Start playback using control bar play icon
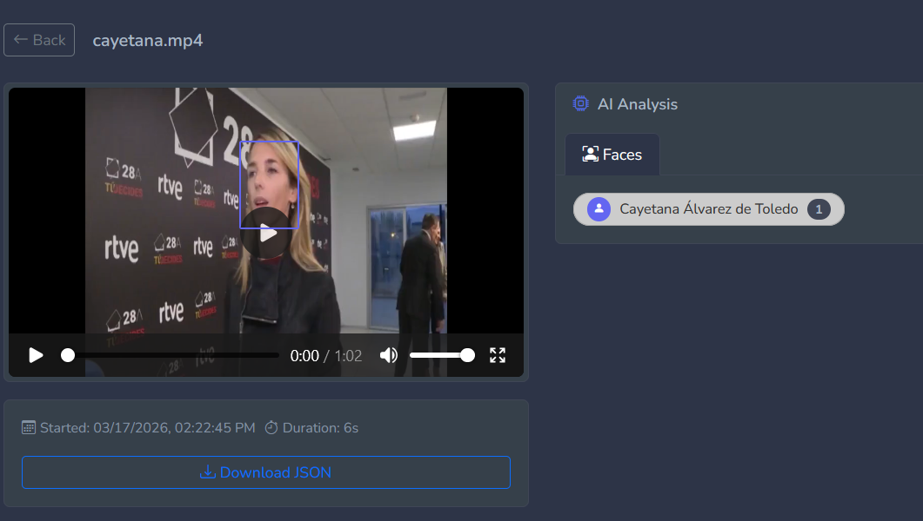Screen dimensions: 923x521 click(x=36, y=355)
